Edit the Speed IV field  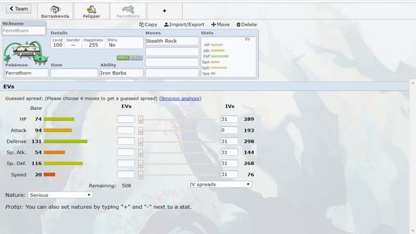click(229, 175)
